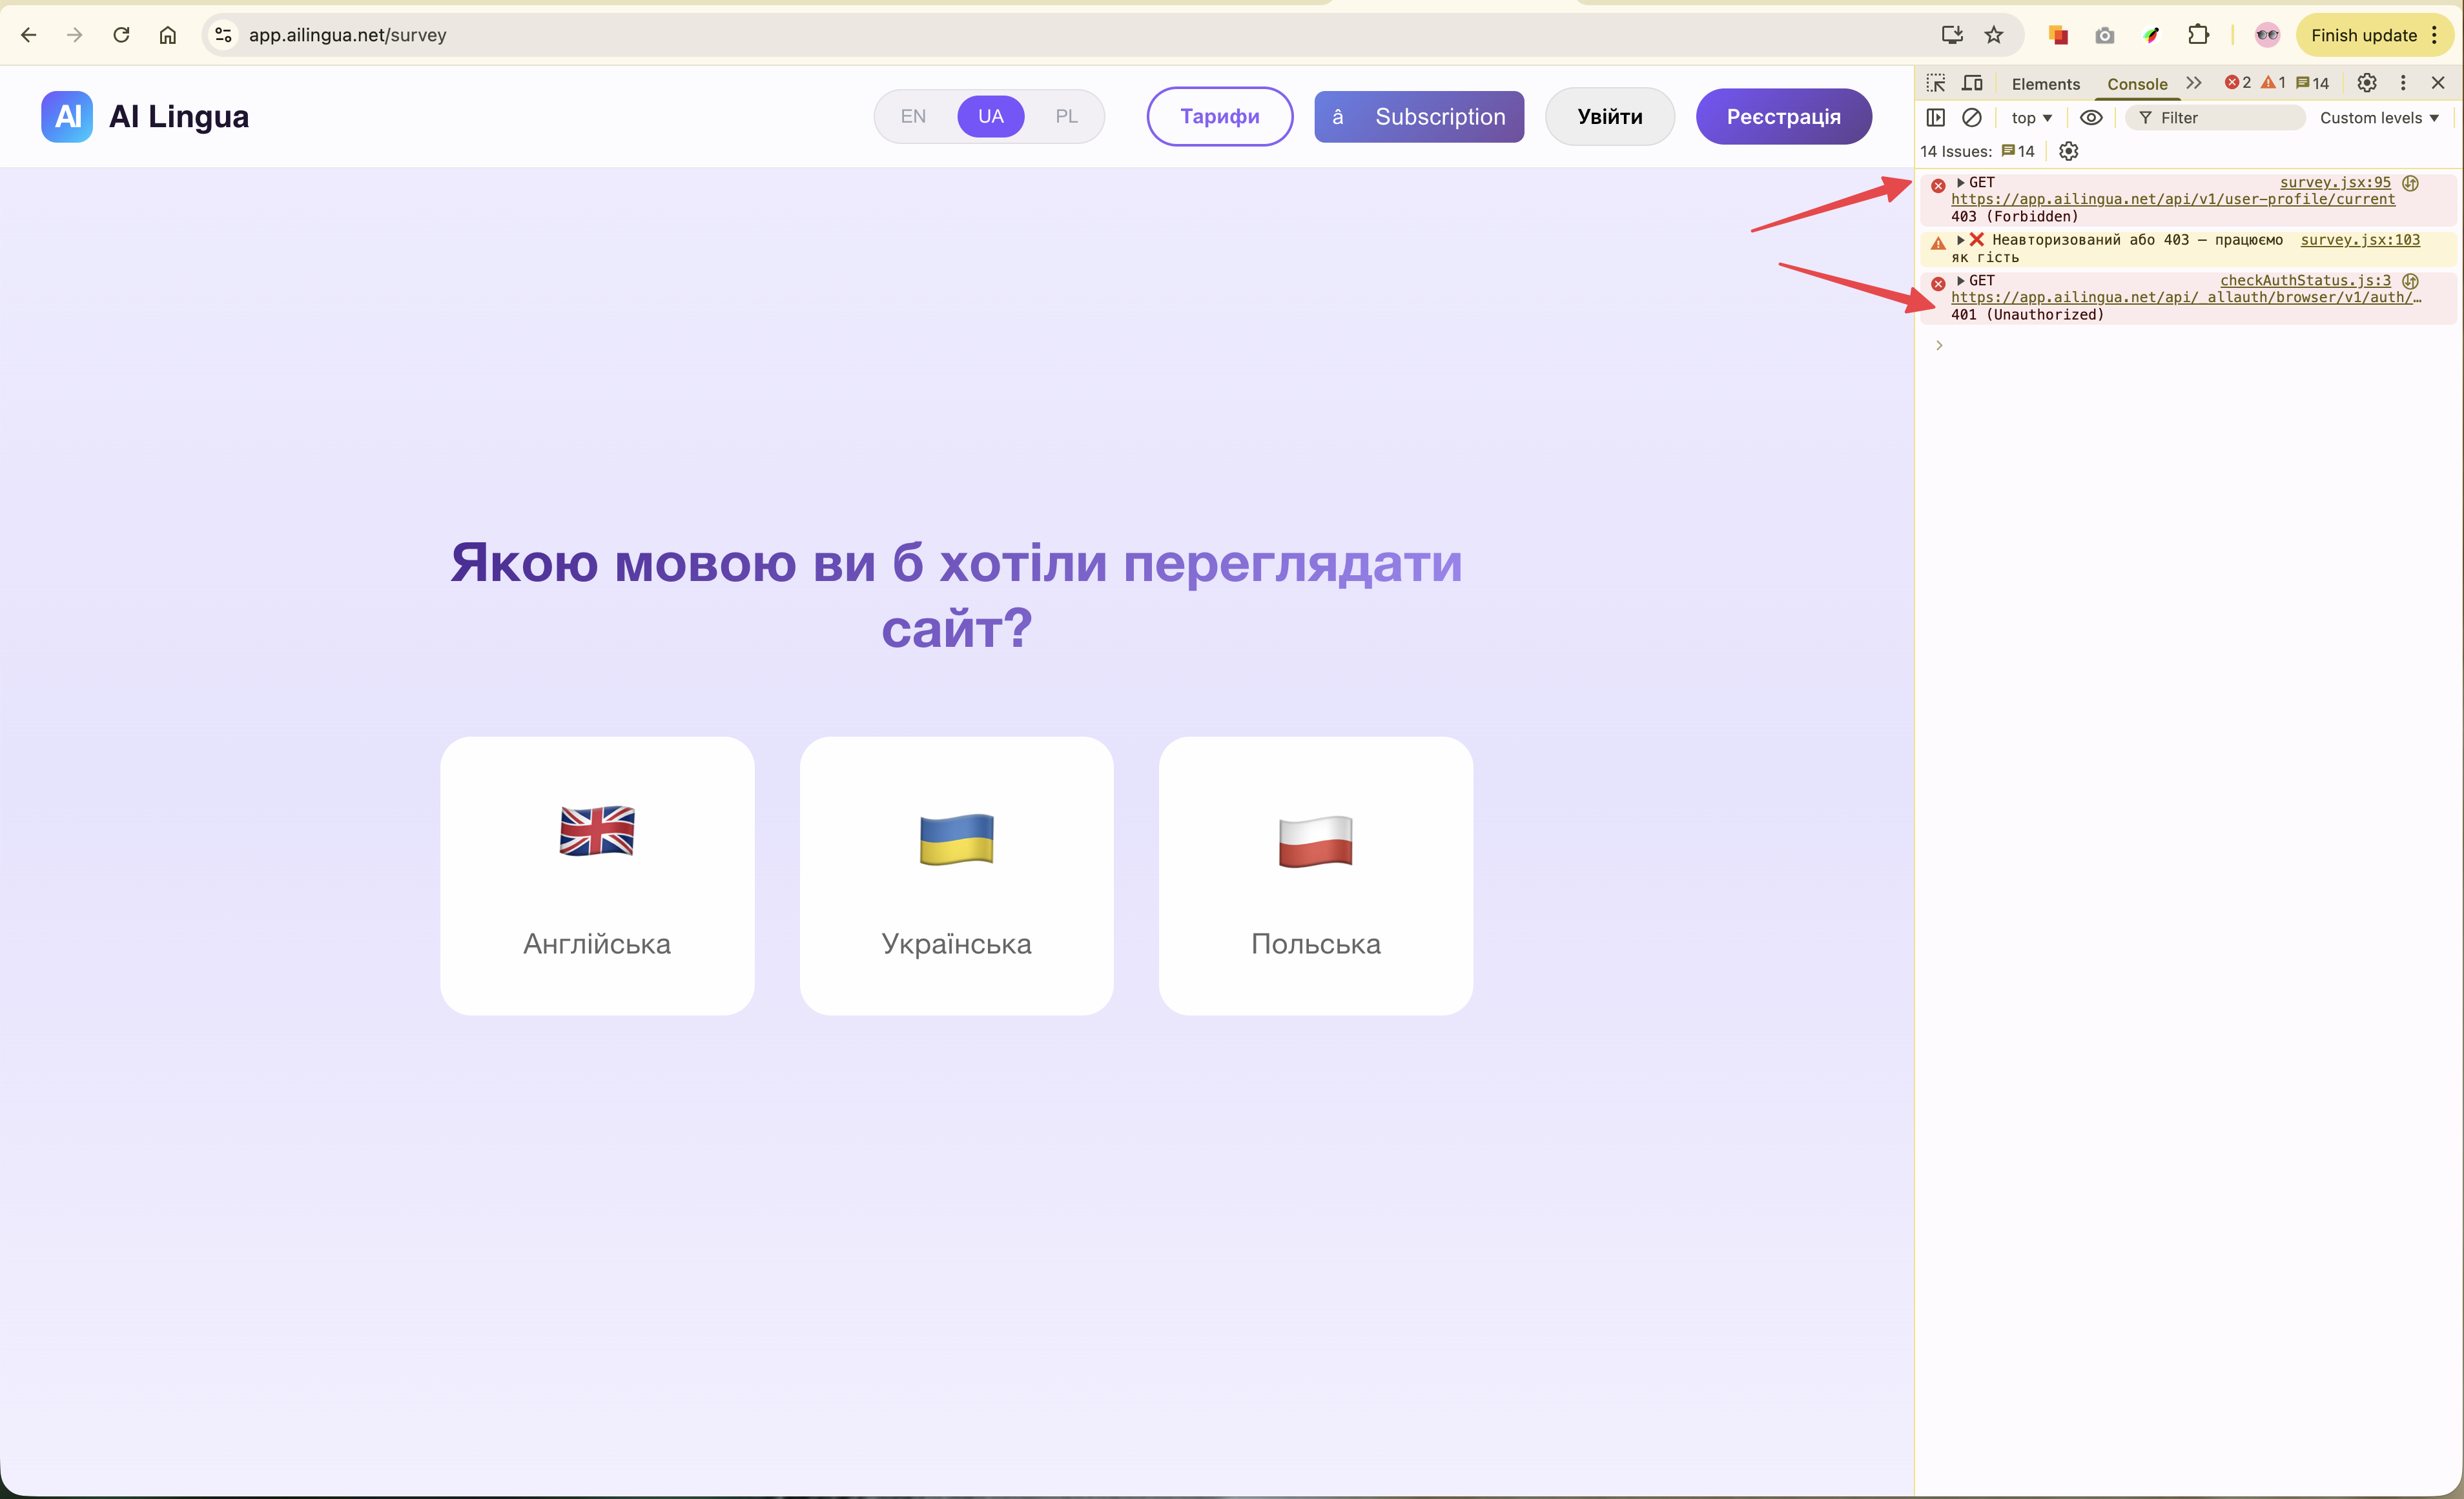Open the Issues settings gear
Screen dimensions: 2464x1499
[2069, 151]
